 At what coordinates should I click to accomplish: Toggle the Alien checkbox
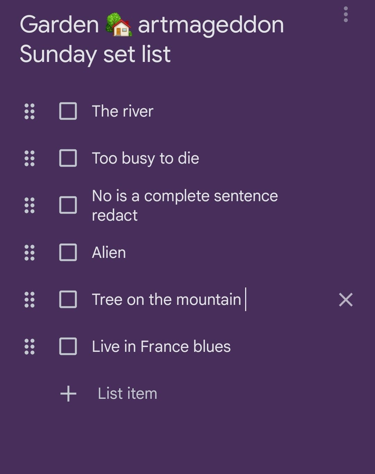68,253
